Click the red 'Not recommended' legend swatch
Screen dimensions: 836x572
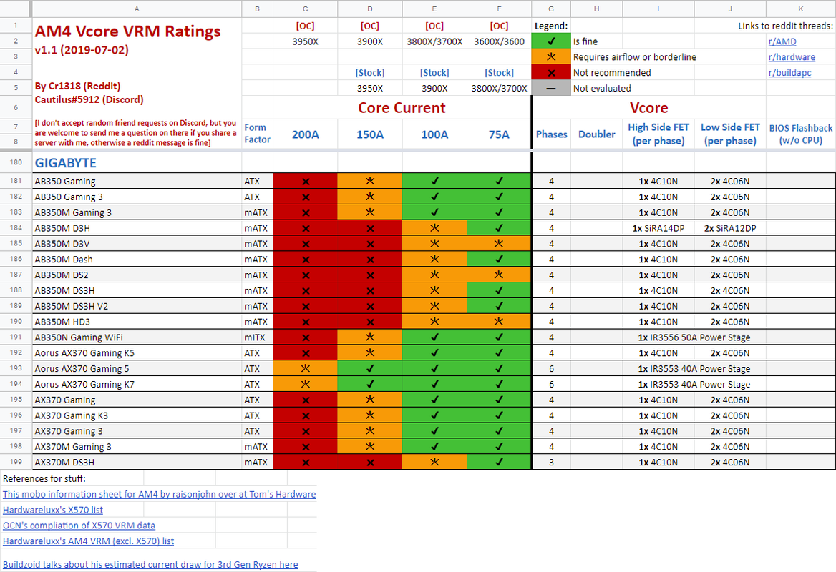click(551, 72)
